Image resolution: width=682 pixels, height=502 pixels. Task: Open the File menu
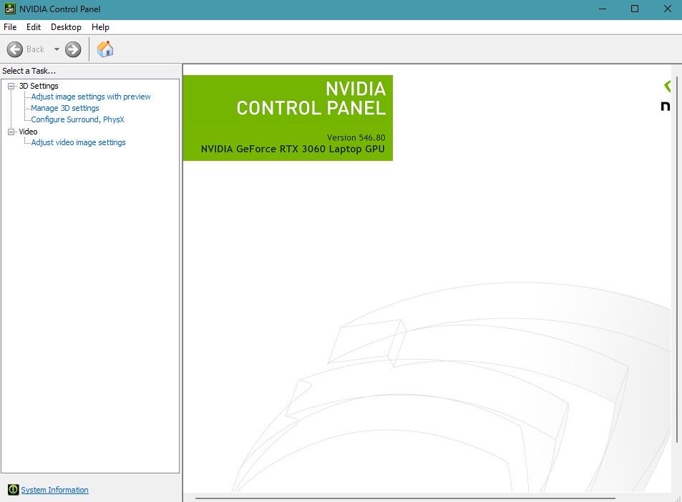[x=10, y=27]
